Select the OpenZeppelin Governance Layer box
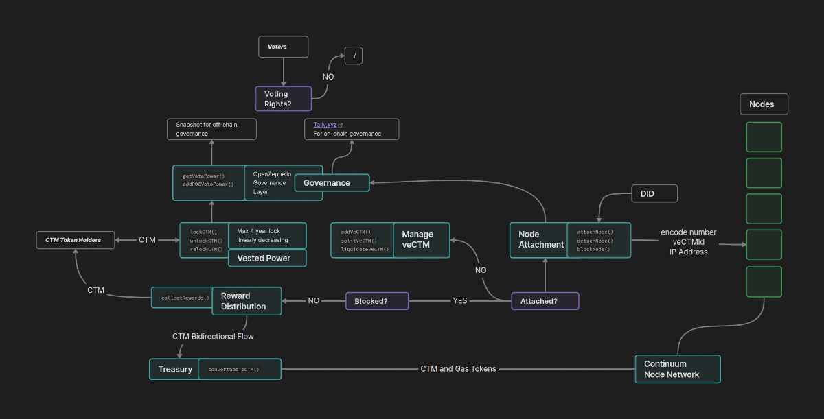 click(x=283, y=182)
